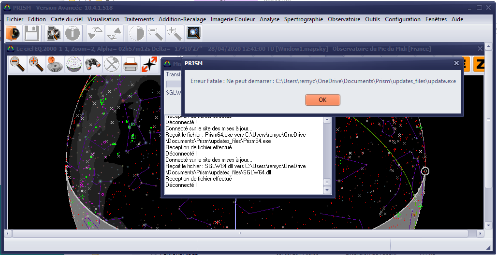
Task: Click the round info icon in main toolbar
Action: pos(73,33)
